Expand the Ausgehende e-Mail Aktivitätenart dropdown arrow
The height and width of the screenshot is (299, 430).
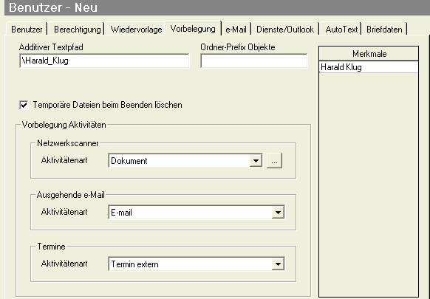tap(278, 213)
